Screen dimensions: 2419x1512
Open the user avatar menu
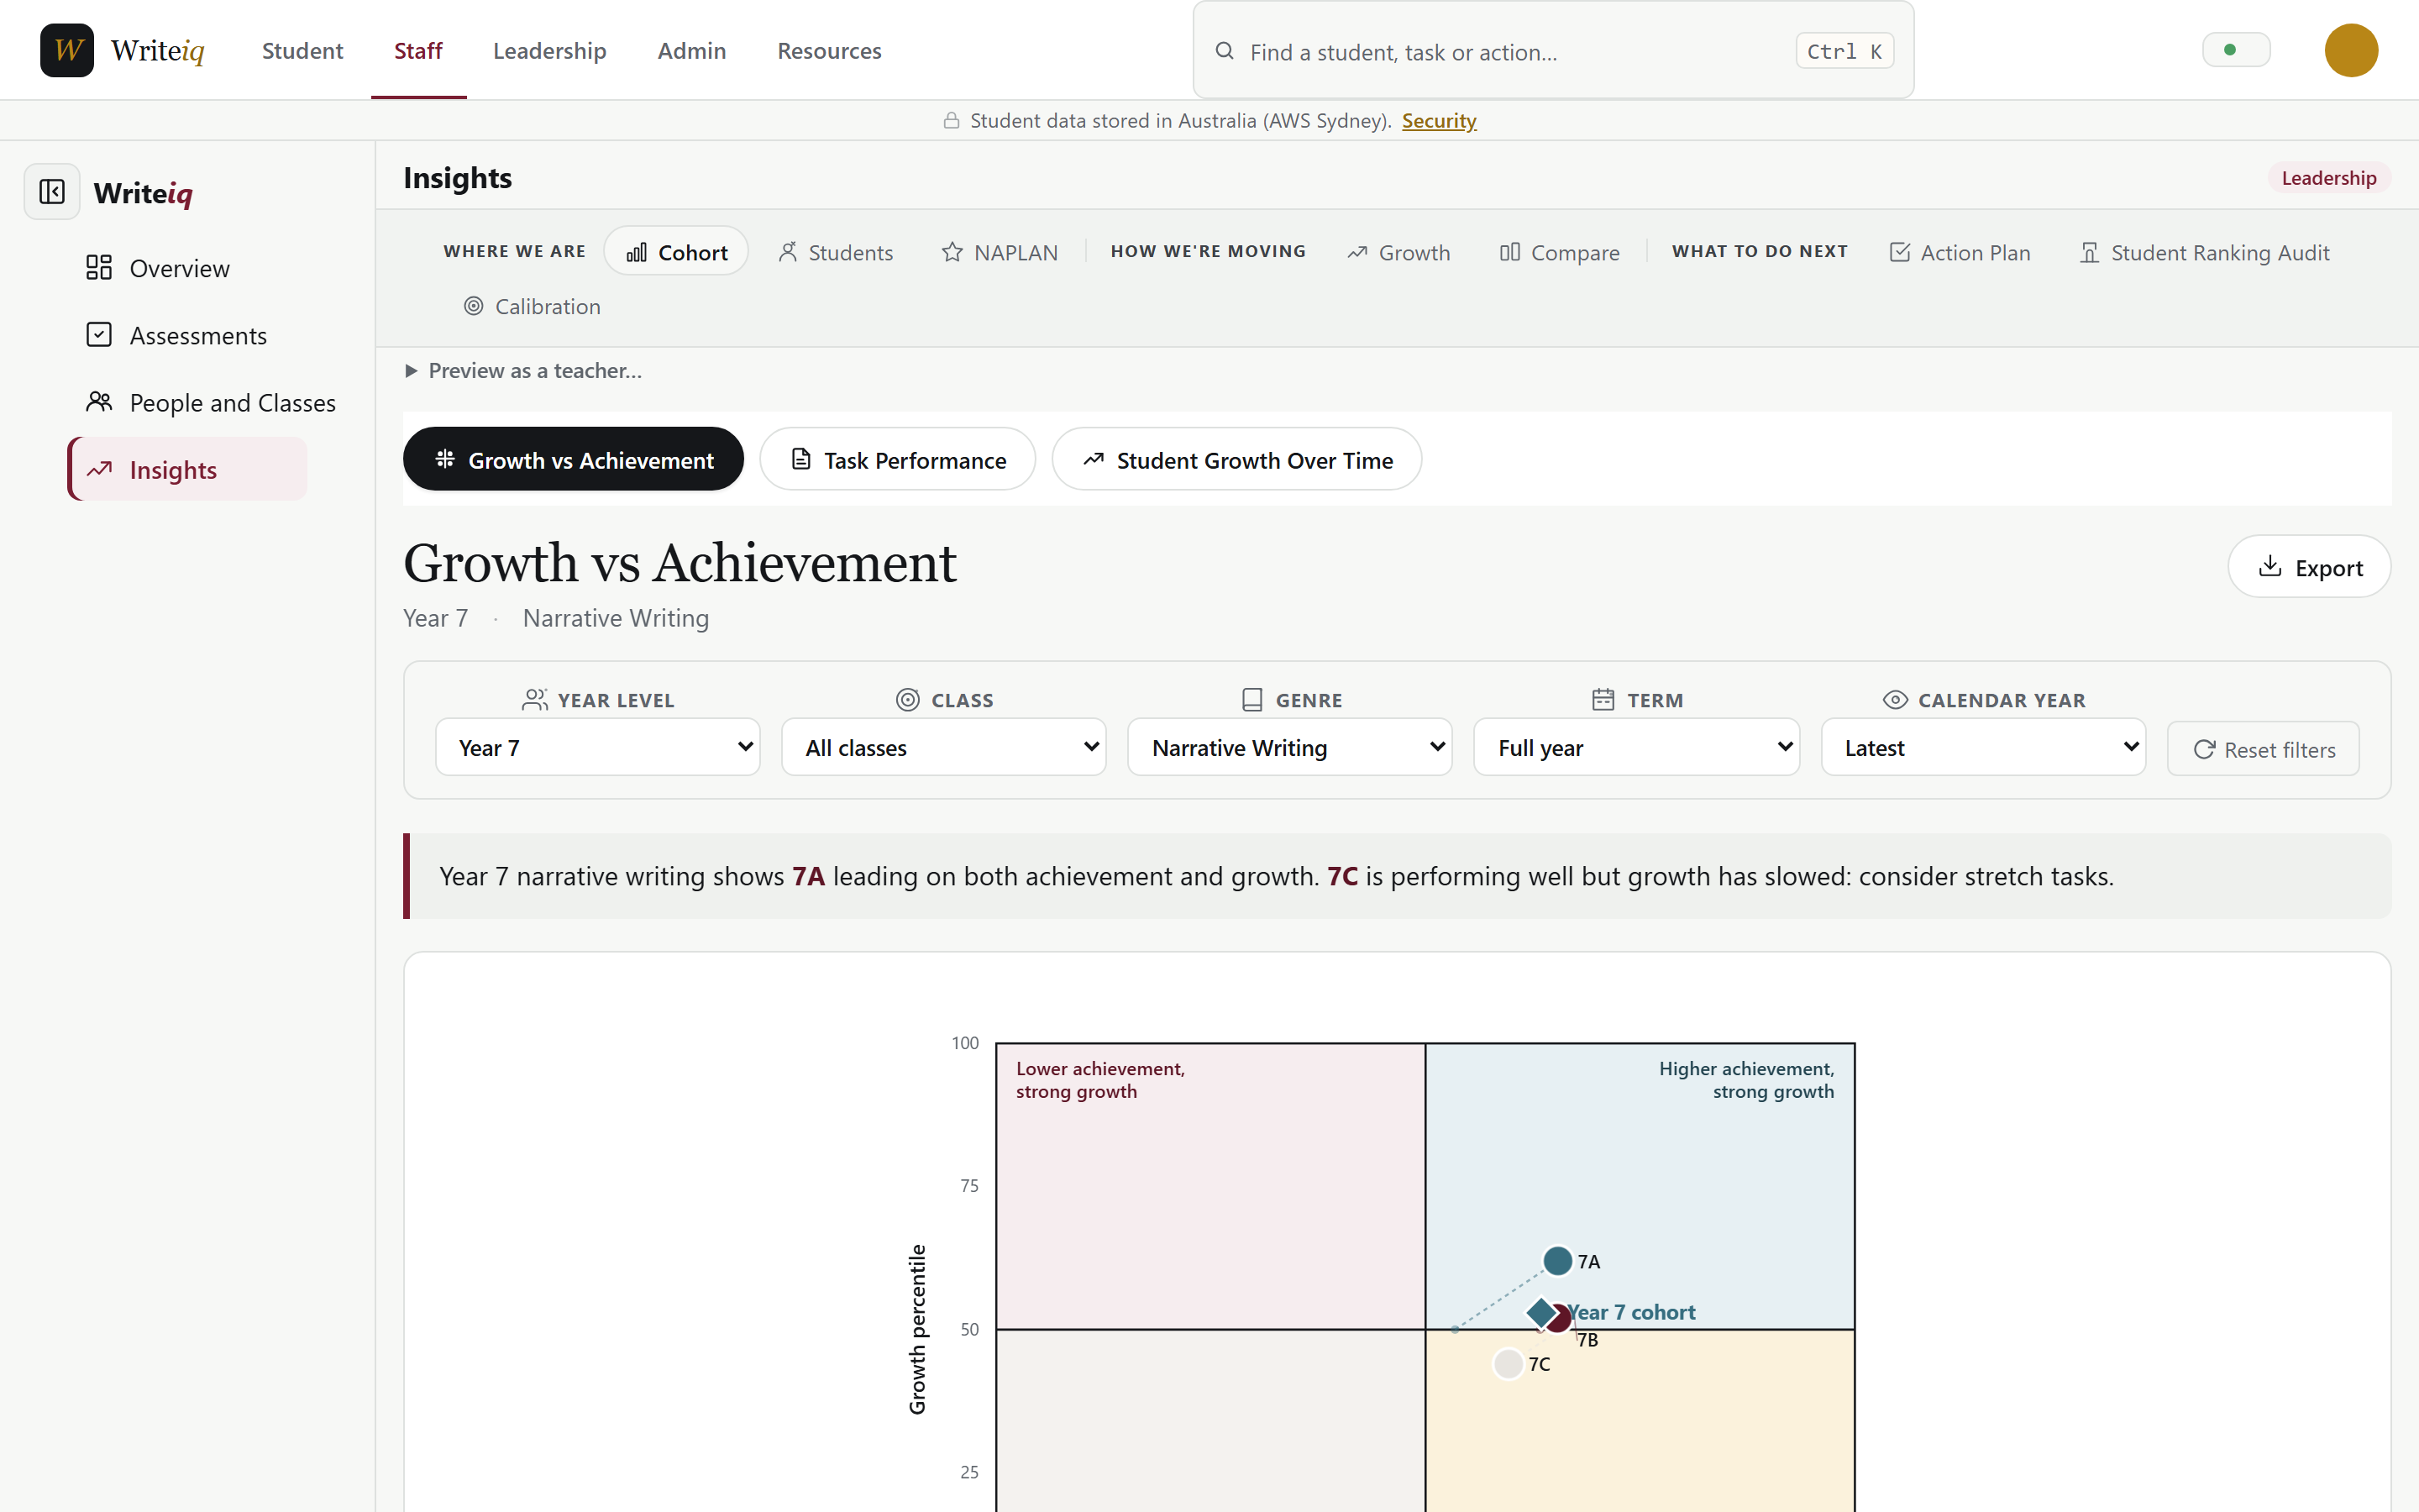click(x=2350, y=50)
